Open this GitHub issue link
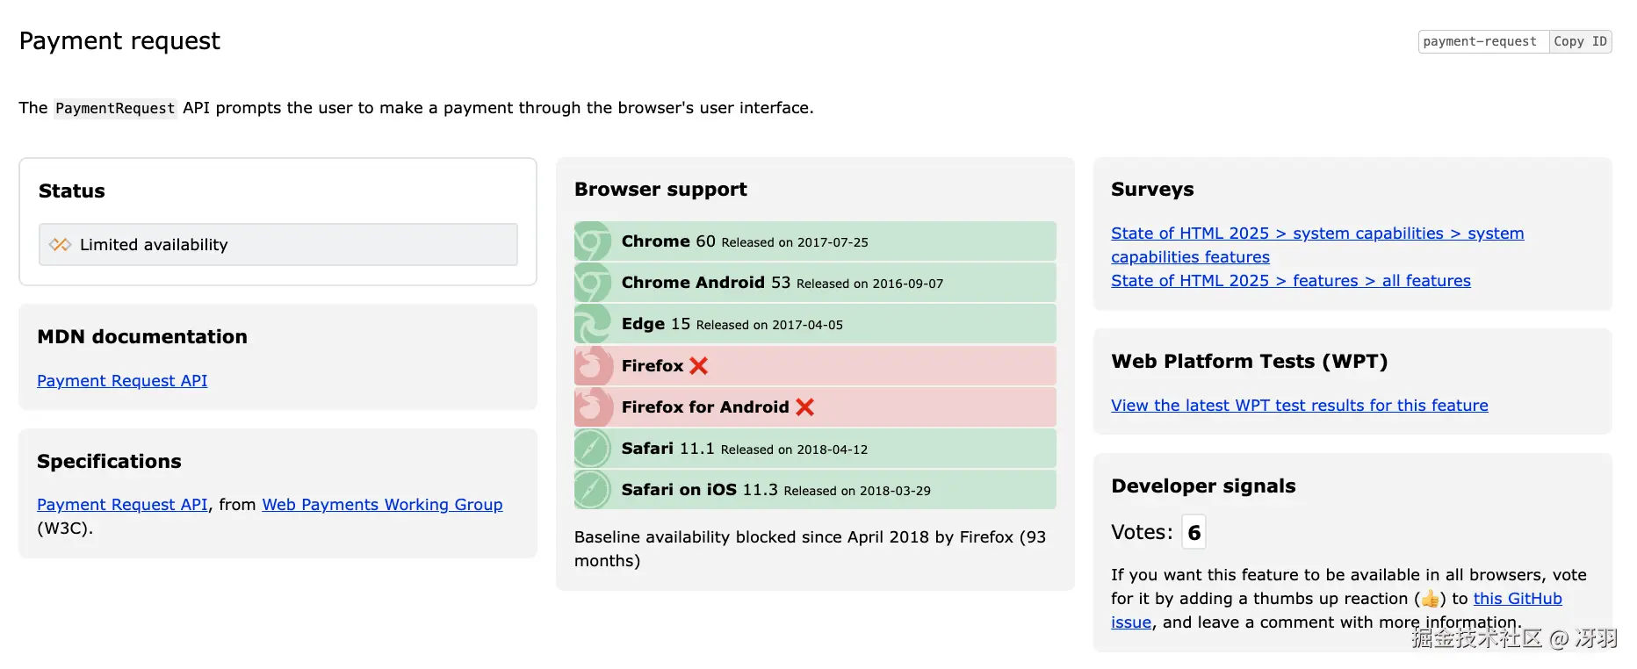 (x=1517, y=599)
